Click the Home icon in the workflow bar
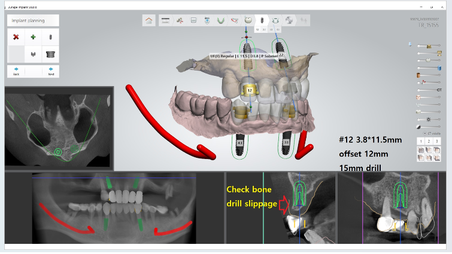452x254 pixels. tap(149, 21)
